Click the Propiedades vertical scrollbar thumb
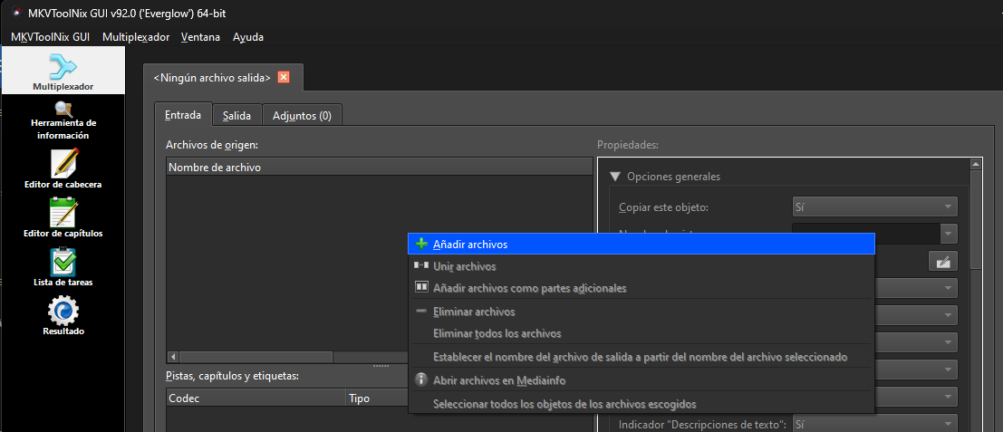 pyautogui.click(x=976, y=219)
